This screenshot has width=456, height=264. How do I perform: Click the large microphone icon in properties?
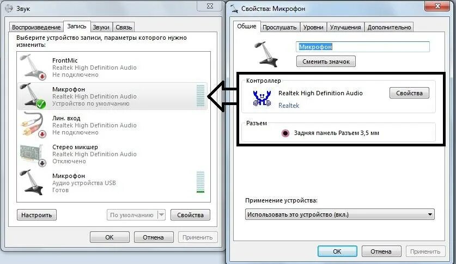(266, 54)
